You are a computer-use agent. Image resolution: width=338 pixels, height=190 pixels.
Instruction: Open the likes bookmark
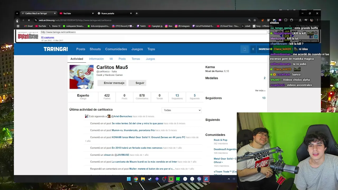point(169,26)
